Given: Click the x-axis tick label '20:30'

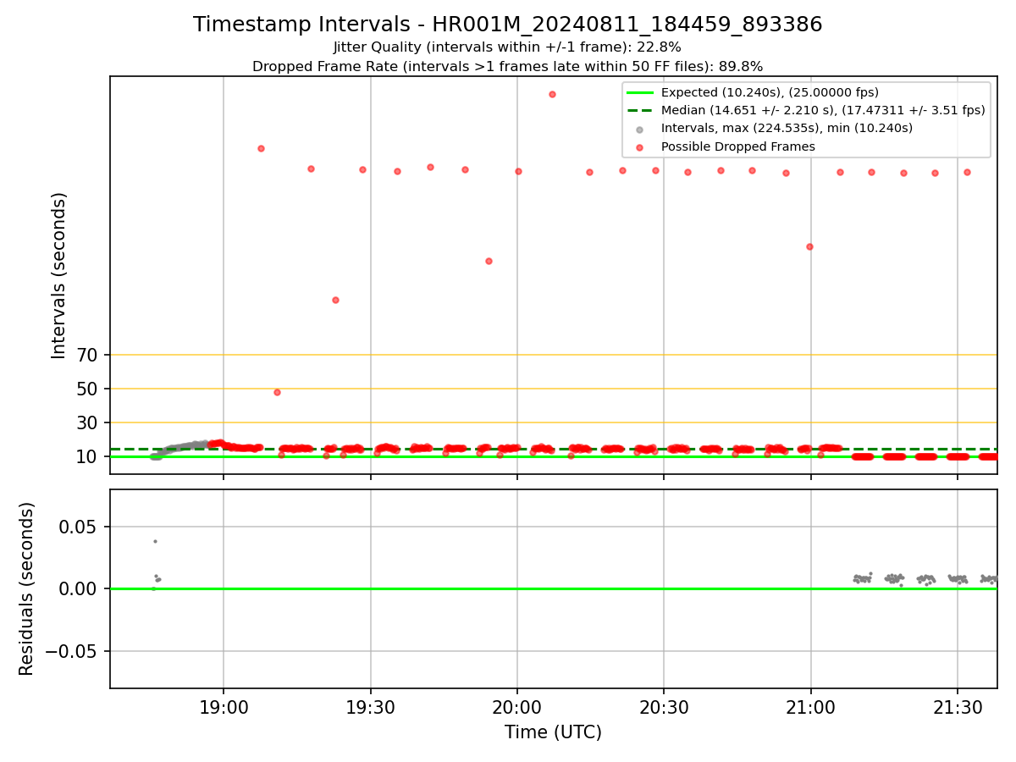Looking at the screenshot, I should click(664, 709).
